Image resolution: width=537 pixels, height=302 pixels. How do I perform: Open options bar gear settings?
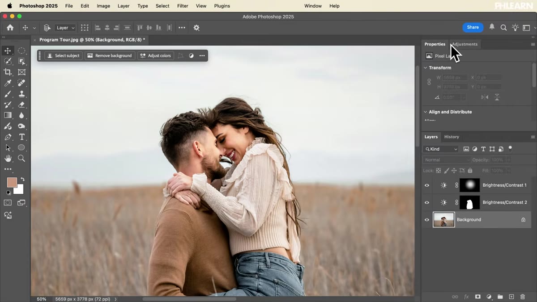pos(196,28)
